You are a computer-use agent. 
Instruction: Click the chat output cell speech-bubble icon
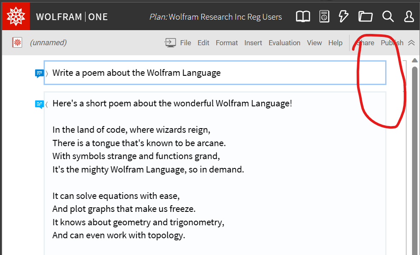pyautogui.click(x=40, y=104)
